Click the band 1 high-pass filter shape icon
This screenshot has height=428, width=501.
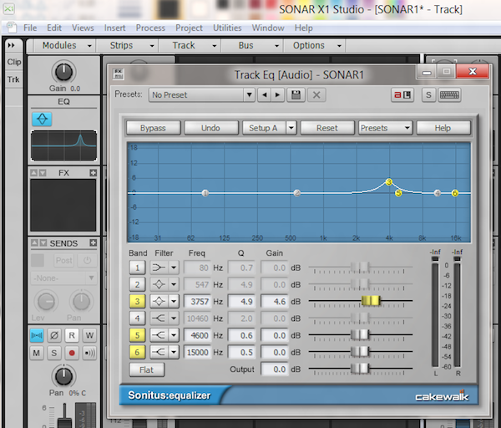(x=159, y=267)
